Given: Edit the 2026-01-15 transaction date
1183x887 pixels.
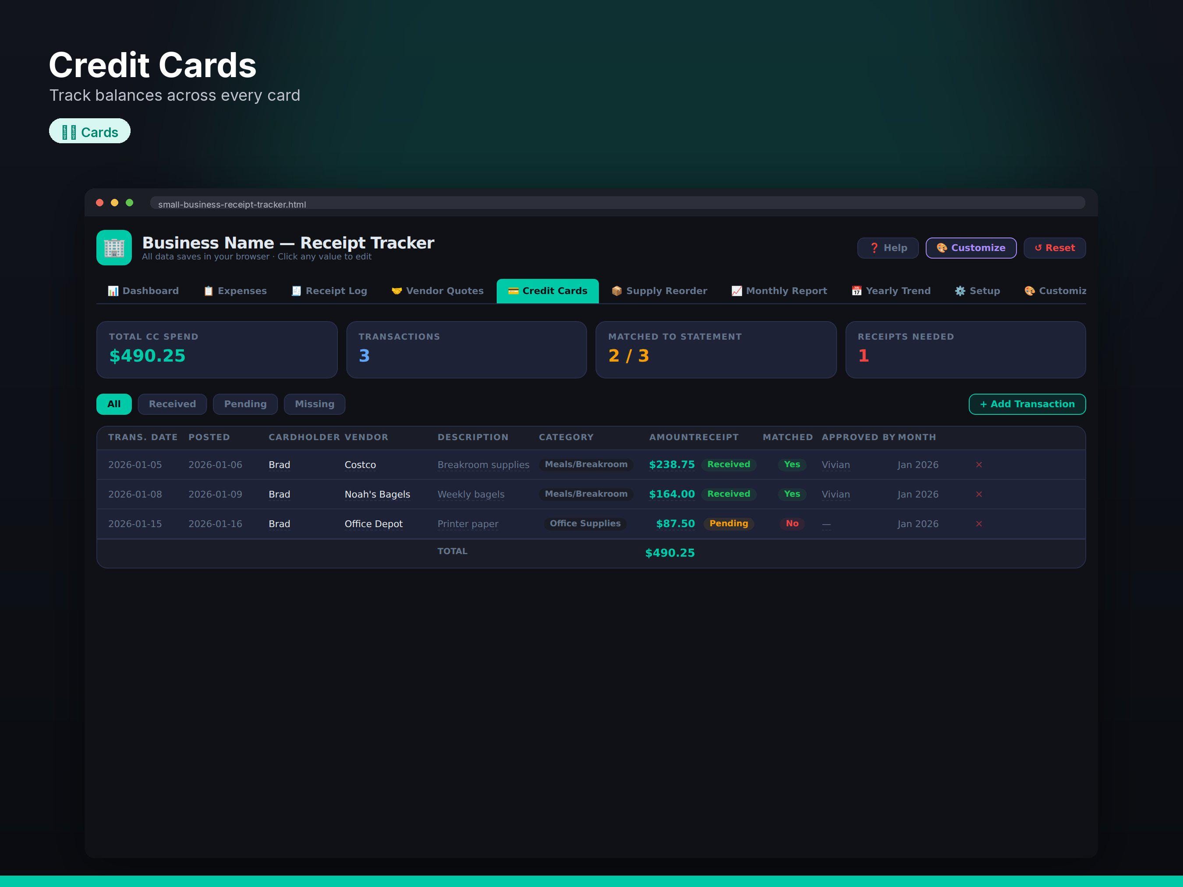Looking at the screenshot, I should click(135, 524).
